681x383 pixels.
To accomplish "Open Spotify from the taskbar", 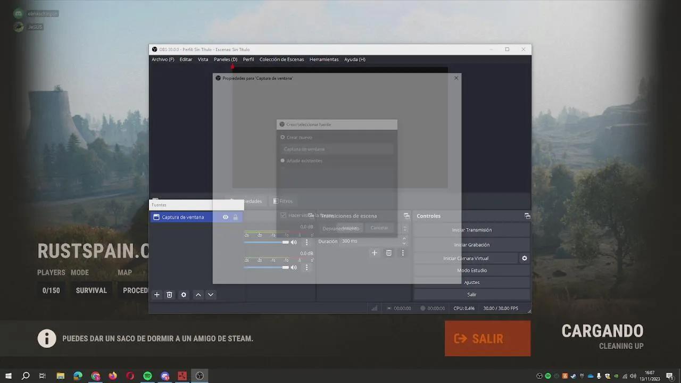I will 147,376.
